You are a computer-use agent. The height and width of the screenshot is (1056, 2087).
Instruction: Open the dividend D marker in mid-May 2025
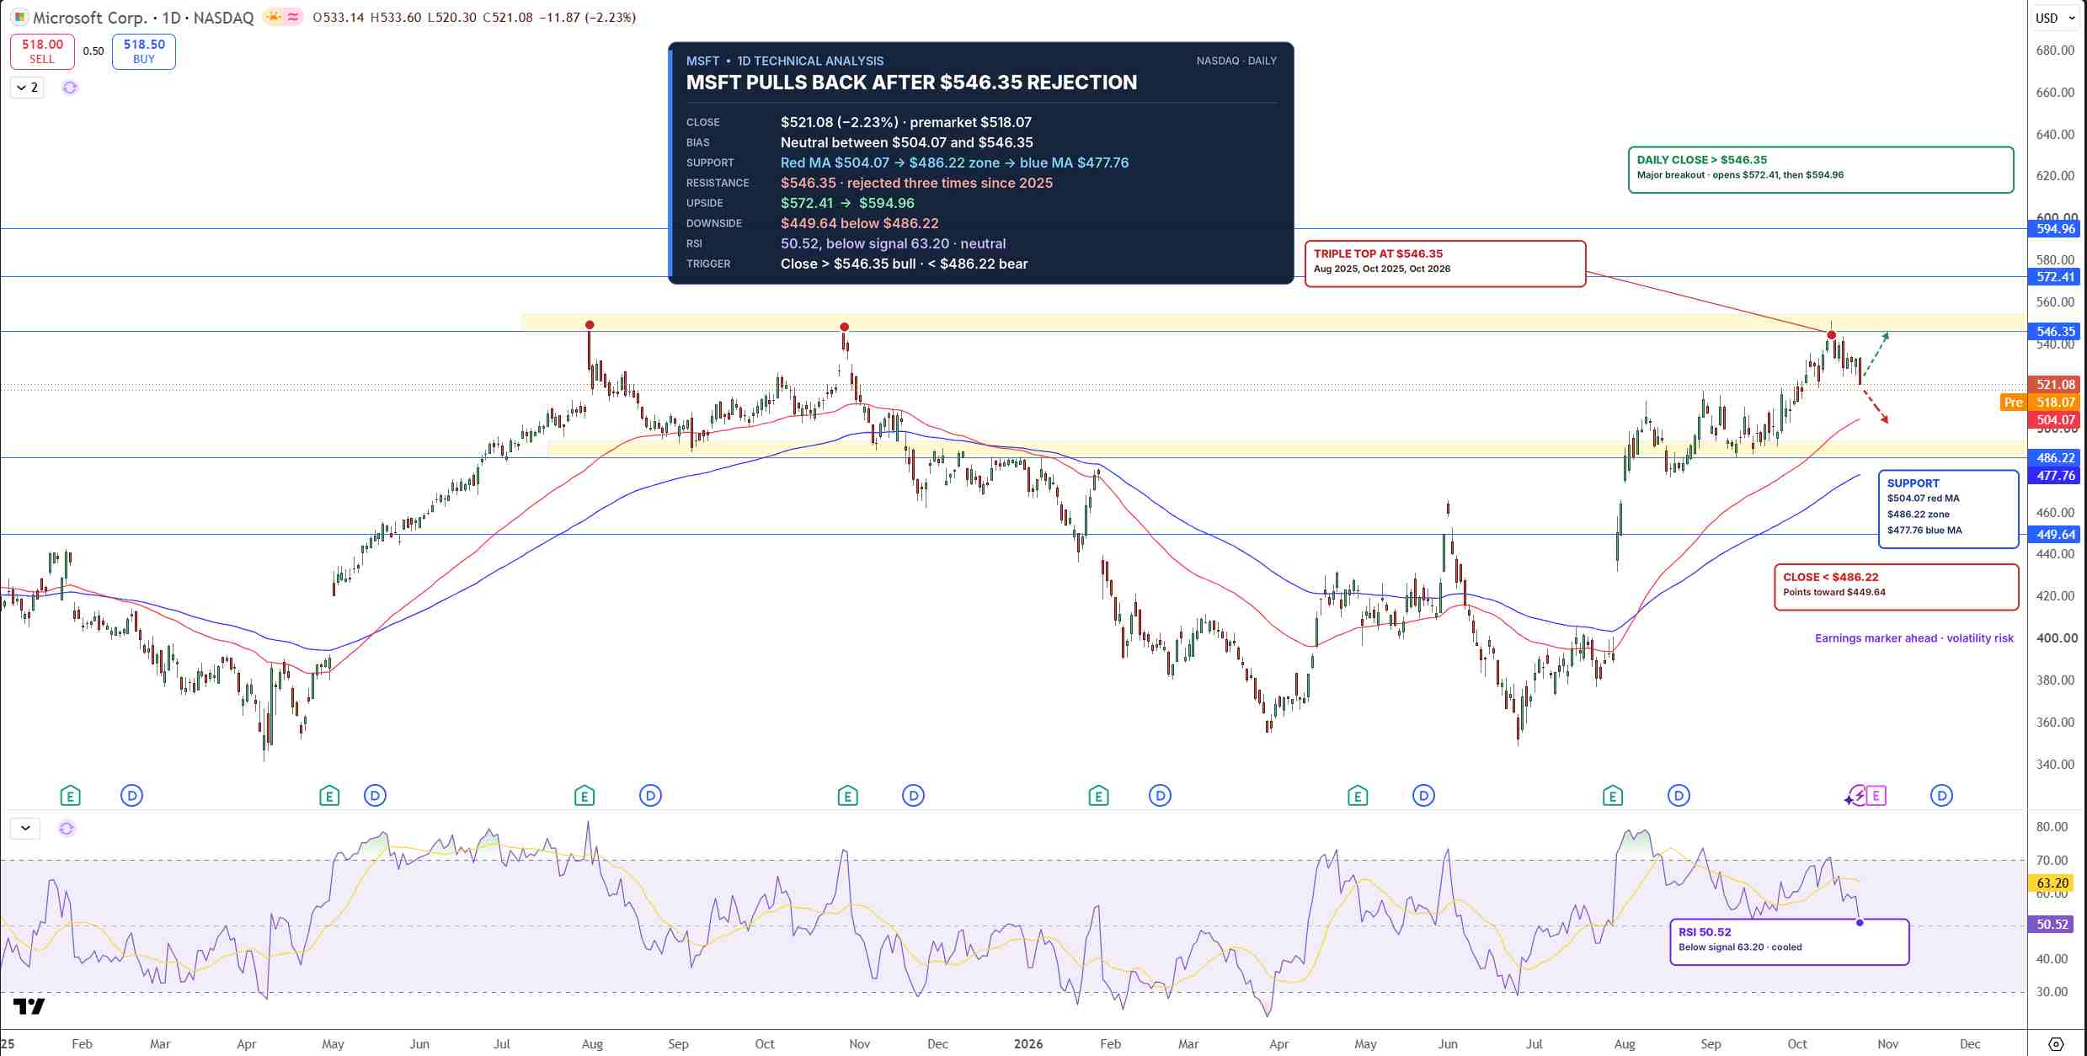point(375,795)
